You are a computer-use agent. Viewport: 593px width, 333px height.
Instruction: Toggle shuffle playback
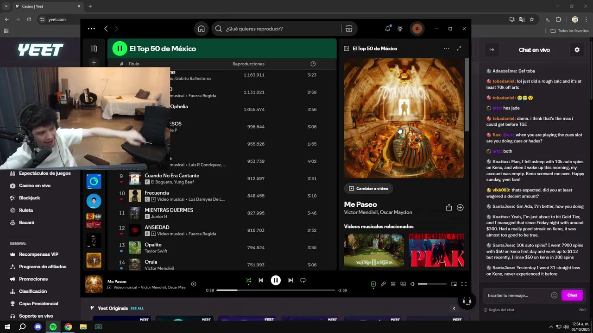[x=248, y=280]
